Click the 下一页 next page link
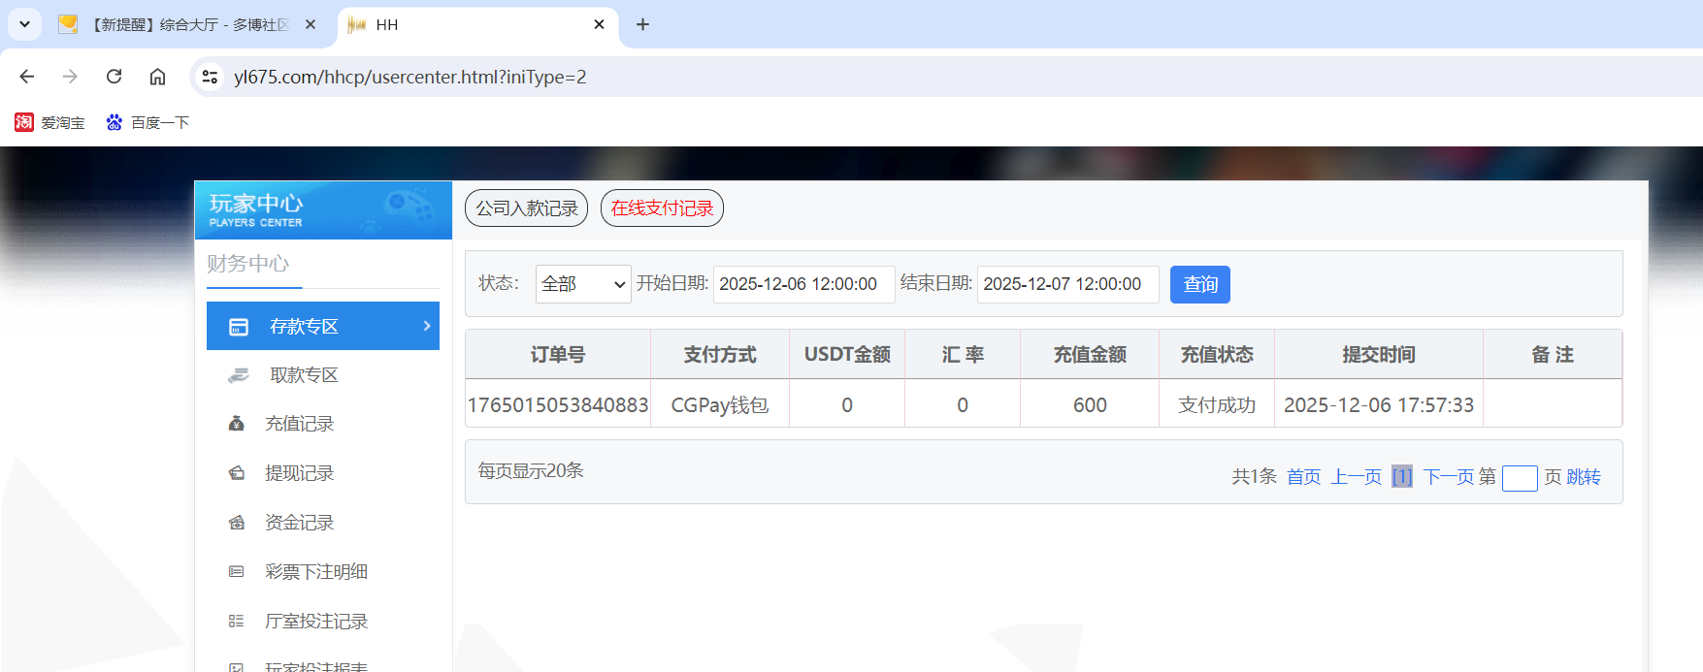 (x=1448, y=477)
